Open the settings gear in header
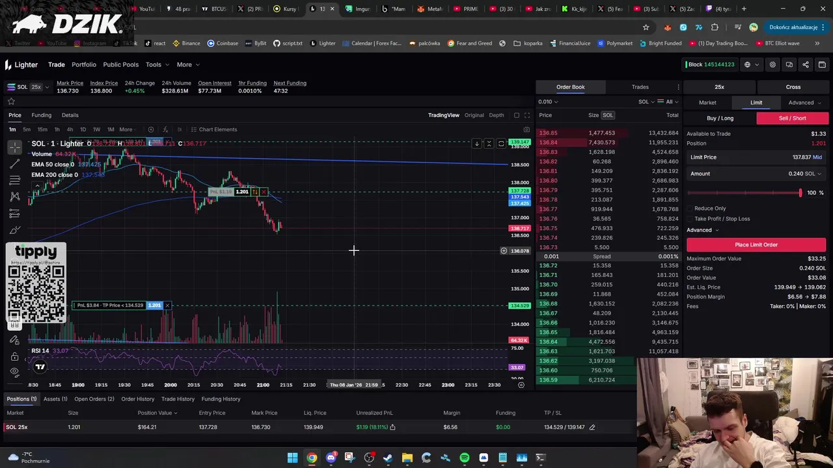 tap(772, 64)
